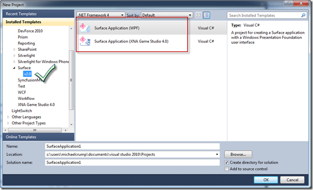Toggle Create directory for solution checkbox

[x=226, y=163]
